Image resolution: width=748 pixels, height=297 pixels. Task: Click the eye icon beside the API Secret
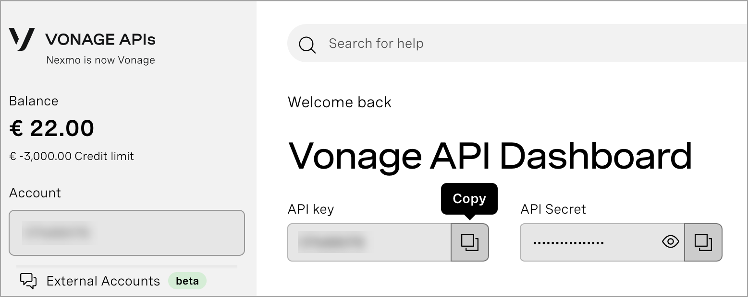(671, 242)
